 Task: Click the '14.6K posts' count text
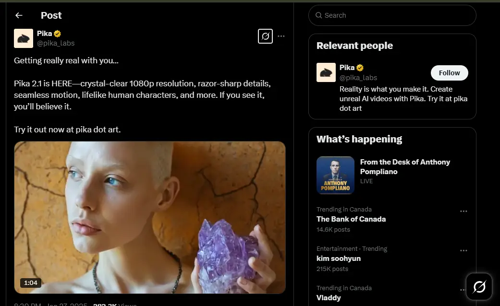[333, 230]
